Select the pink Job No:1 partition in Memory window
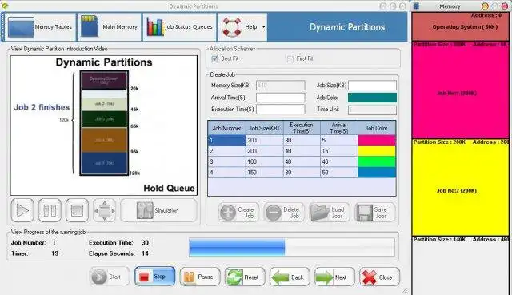This screenshot has width=512, height=295. click(x=461, y=90)
